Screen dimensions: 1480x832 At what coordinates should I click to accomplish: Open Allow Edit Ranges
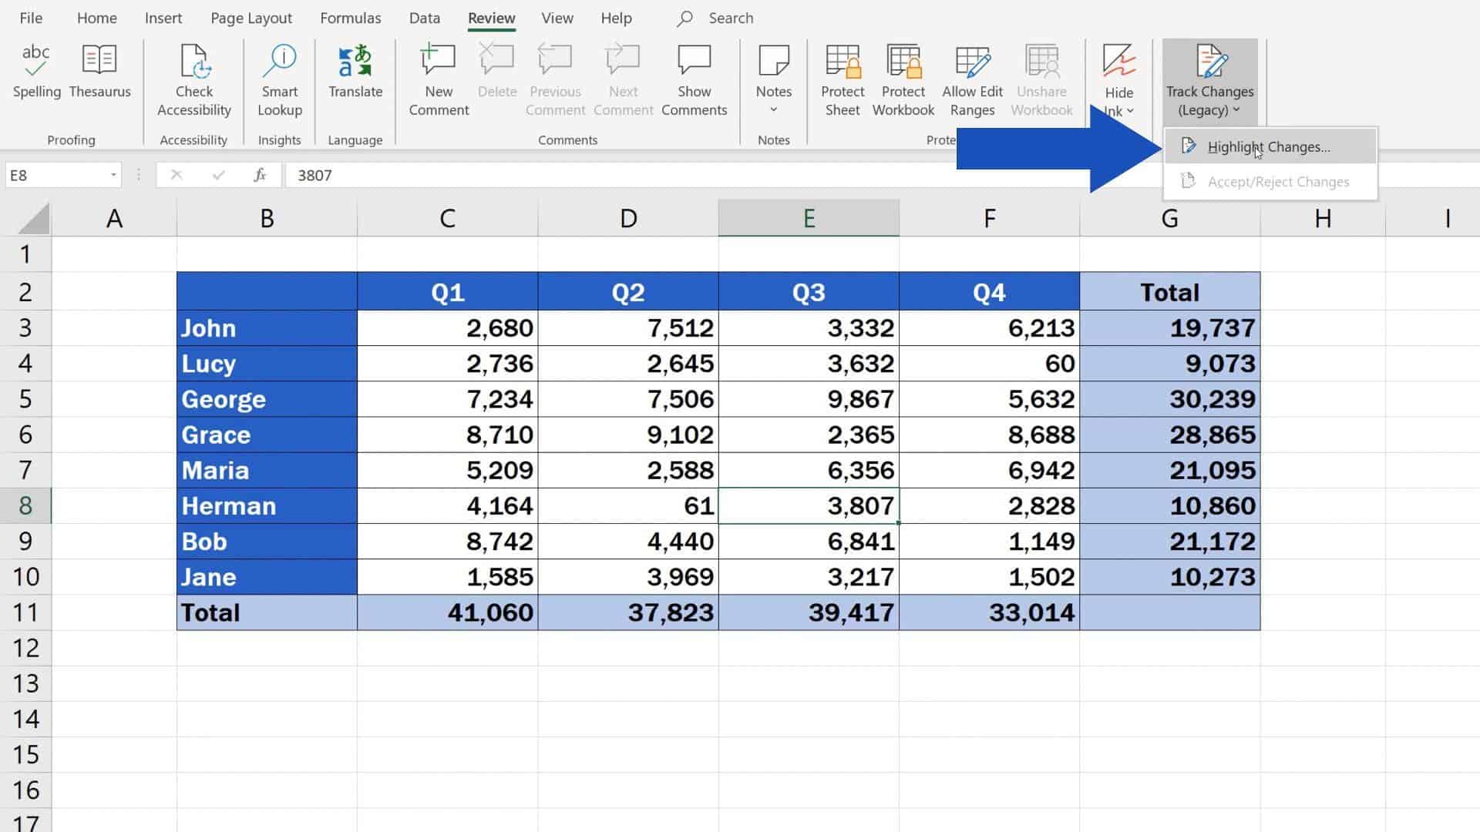972,77
